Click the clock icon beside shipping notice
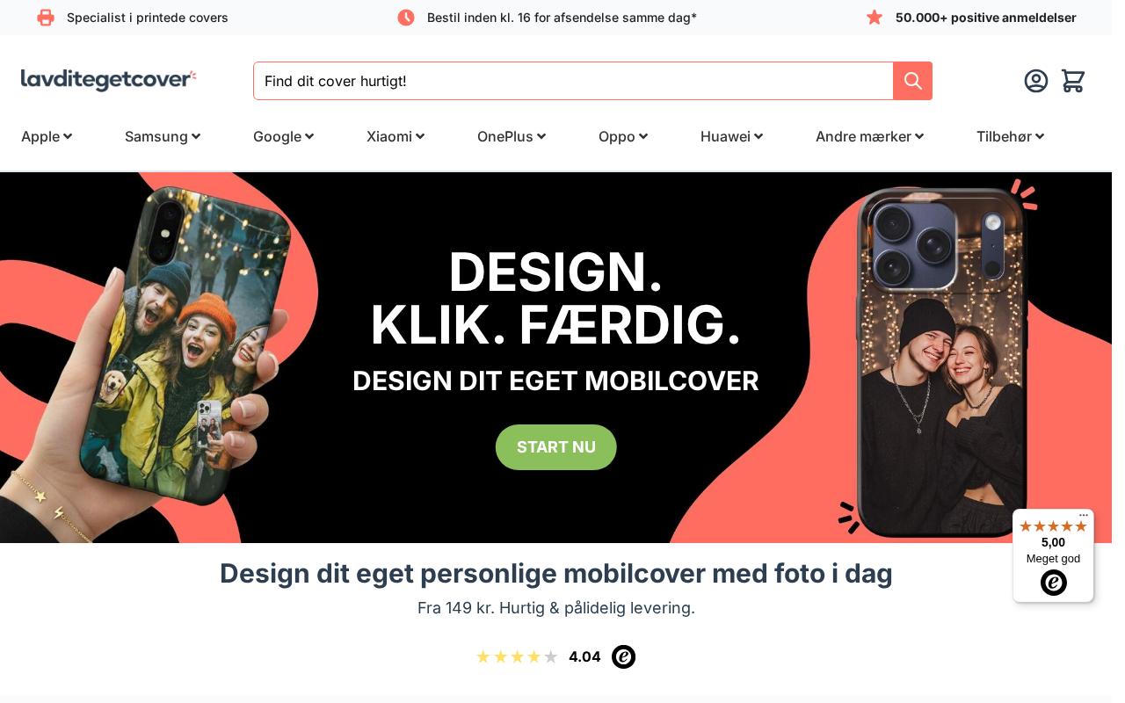Screen dimensions: 1125x703 click(406, 18)
